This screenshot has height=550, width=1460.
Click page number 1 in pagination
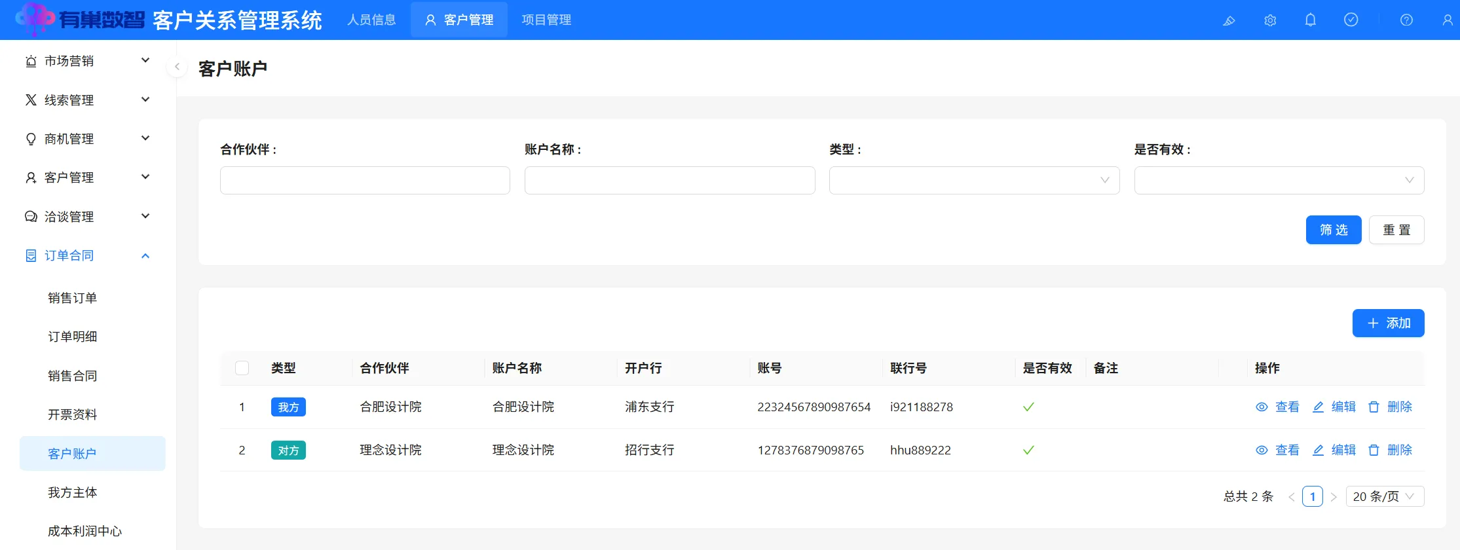click(1313, 496)
